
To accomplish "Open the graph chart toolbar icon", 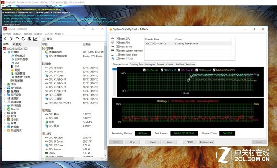I will [x=35, y=39].
